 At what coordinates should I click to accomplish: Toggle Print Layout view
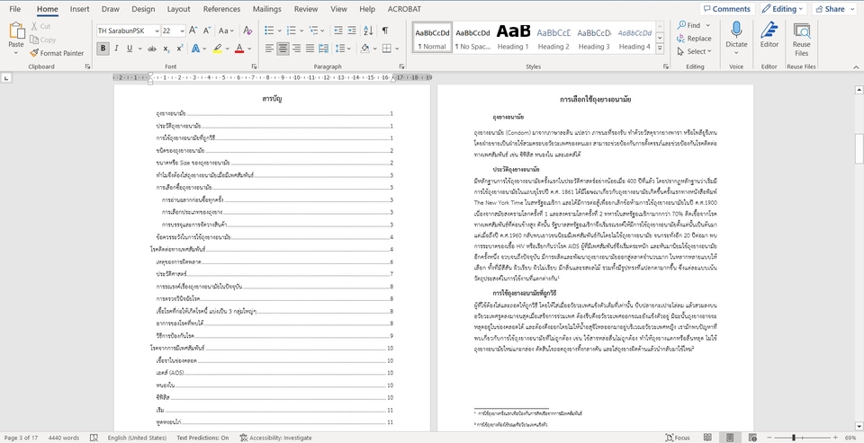[730, 438]
